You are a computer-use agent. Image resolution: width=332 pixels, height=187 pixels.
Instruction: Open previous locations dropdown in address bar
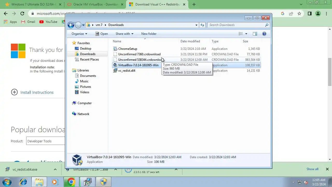tap(196, 25)
